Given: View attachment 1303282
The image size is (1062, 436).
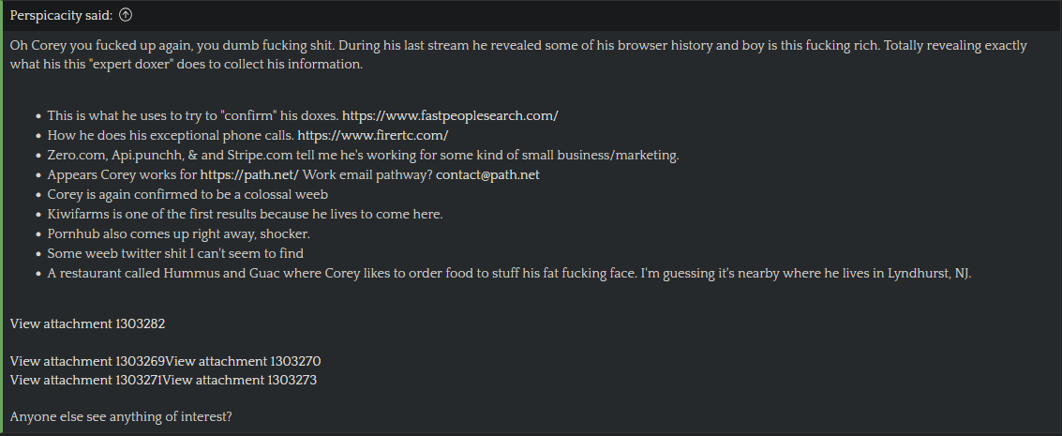Looking at the screenshot, I should coord(87,323).
